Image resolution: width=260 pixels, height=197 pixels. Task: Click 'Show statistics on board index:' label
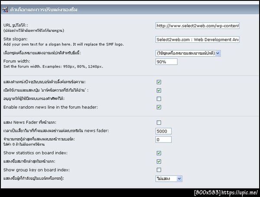pos(36,153)
